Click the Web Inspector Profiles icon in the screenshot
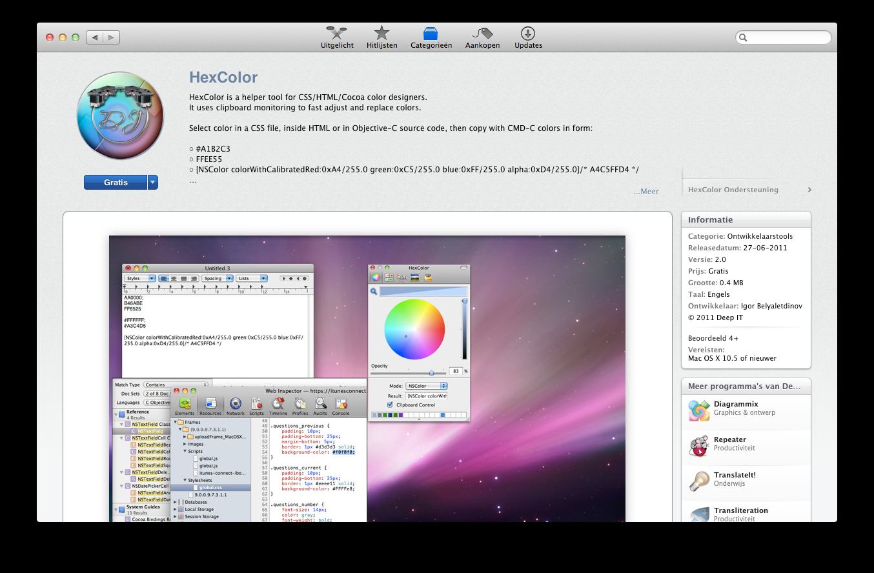Image resolution: width=874 pixels, height=573 pixels. coord(300,406)
